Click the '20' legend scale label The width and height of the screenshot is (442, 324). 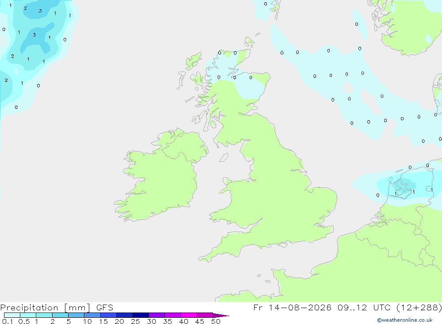(x=119, y=321)
